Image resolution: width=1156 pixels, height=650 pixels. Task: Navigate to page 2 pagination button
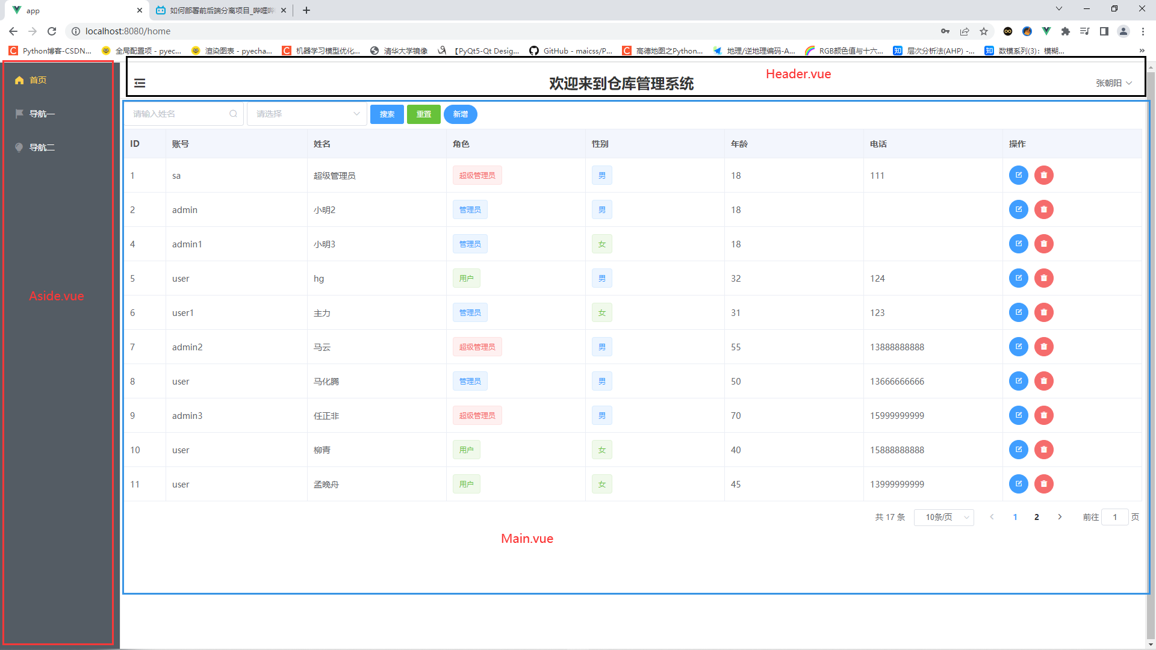1036,516
